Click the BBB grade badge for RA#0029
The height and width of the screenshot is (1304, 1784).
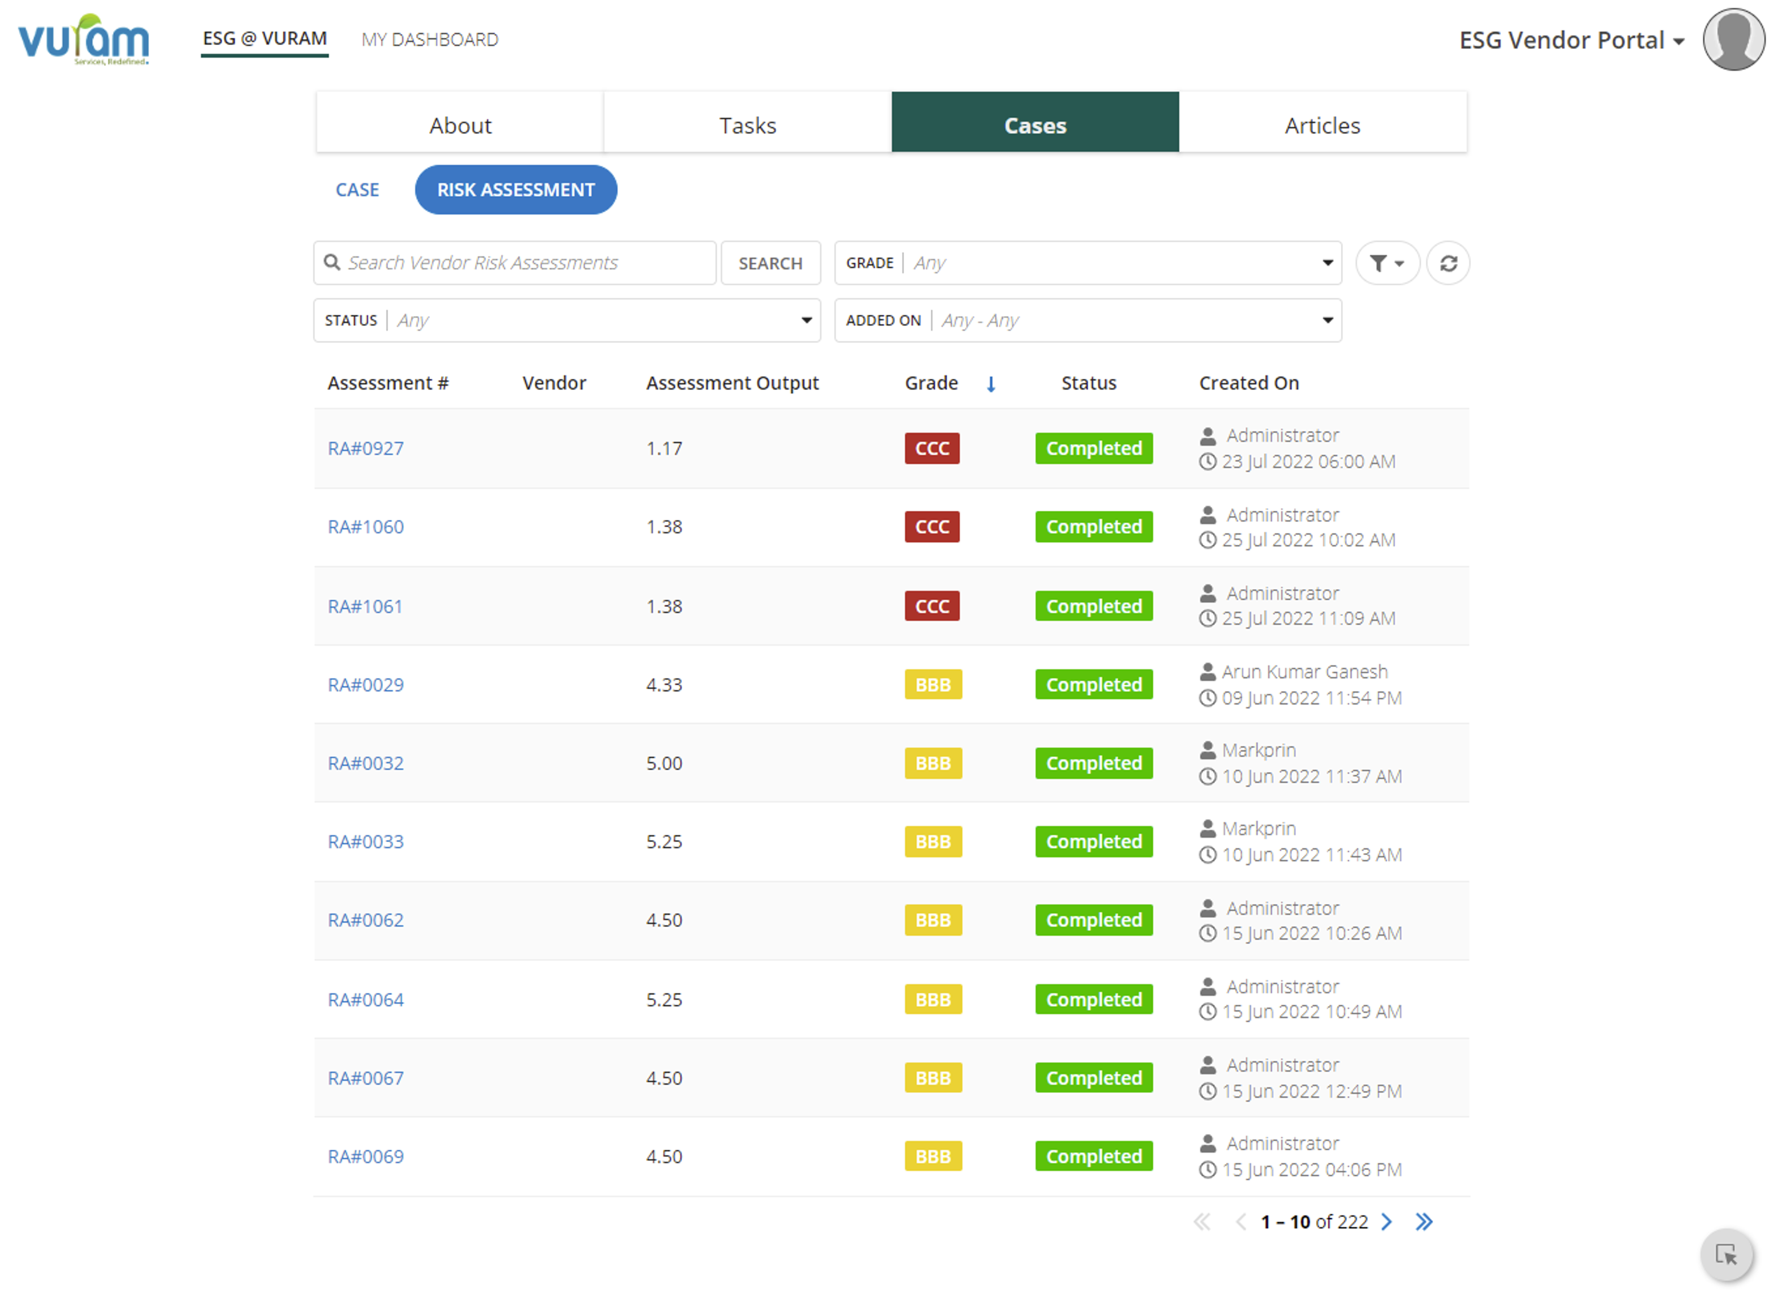932,685
